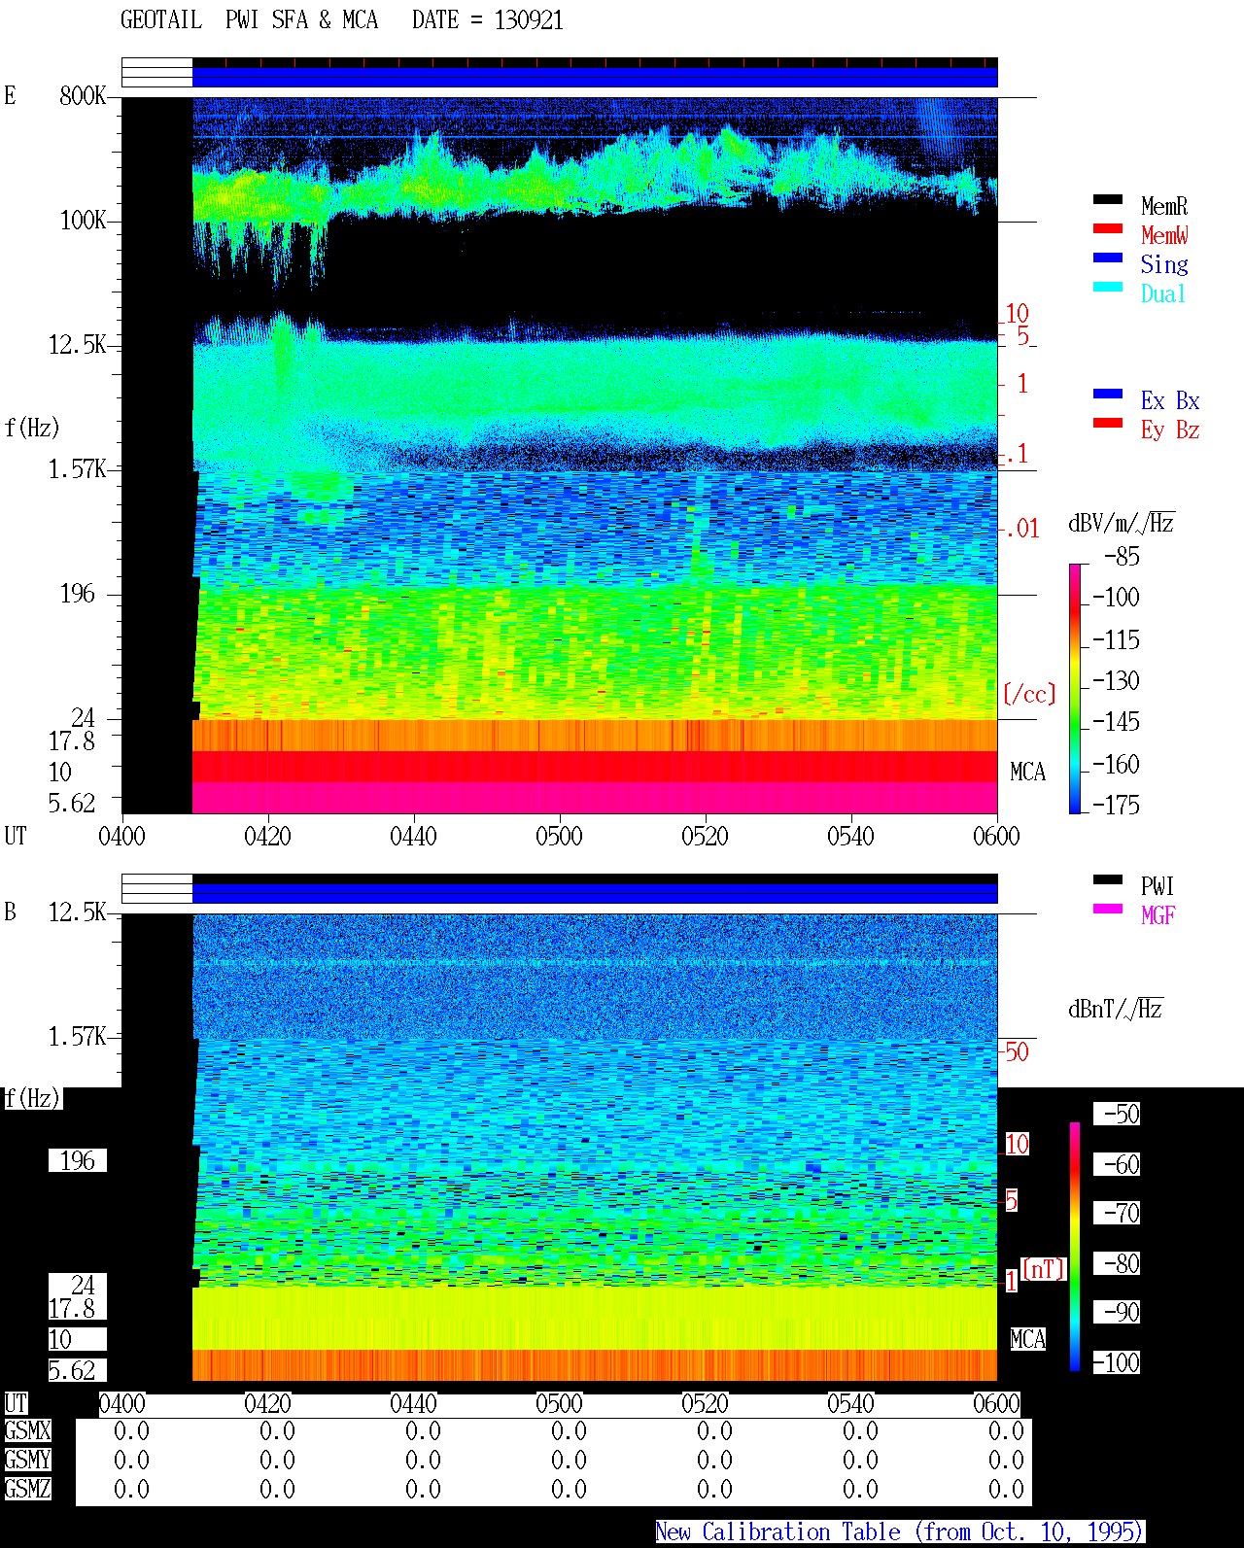This screenshot has height=1548, width=1244.
Task: Click the dBnT magnetic field color scale bar
Action: [1075, 1247]
